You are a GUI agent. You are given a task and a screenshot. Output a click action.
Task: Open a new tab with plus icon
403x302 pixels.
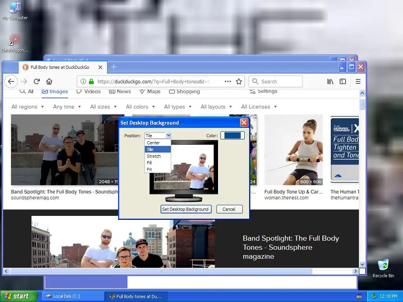coord(114,67)
